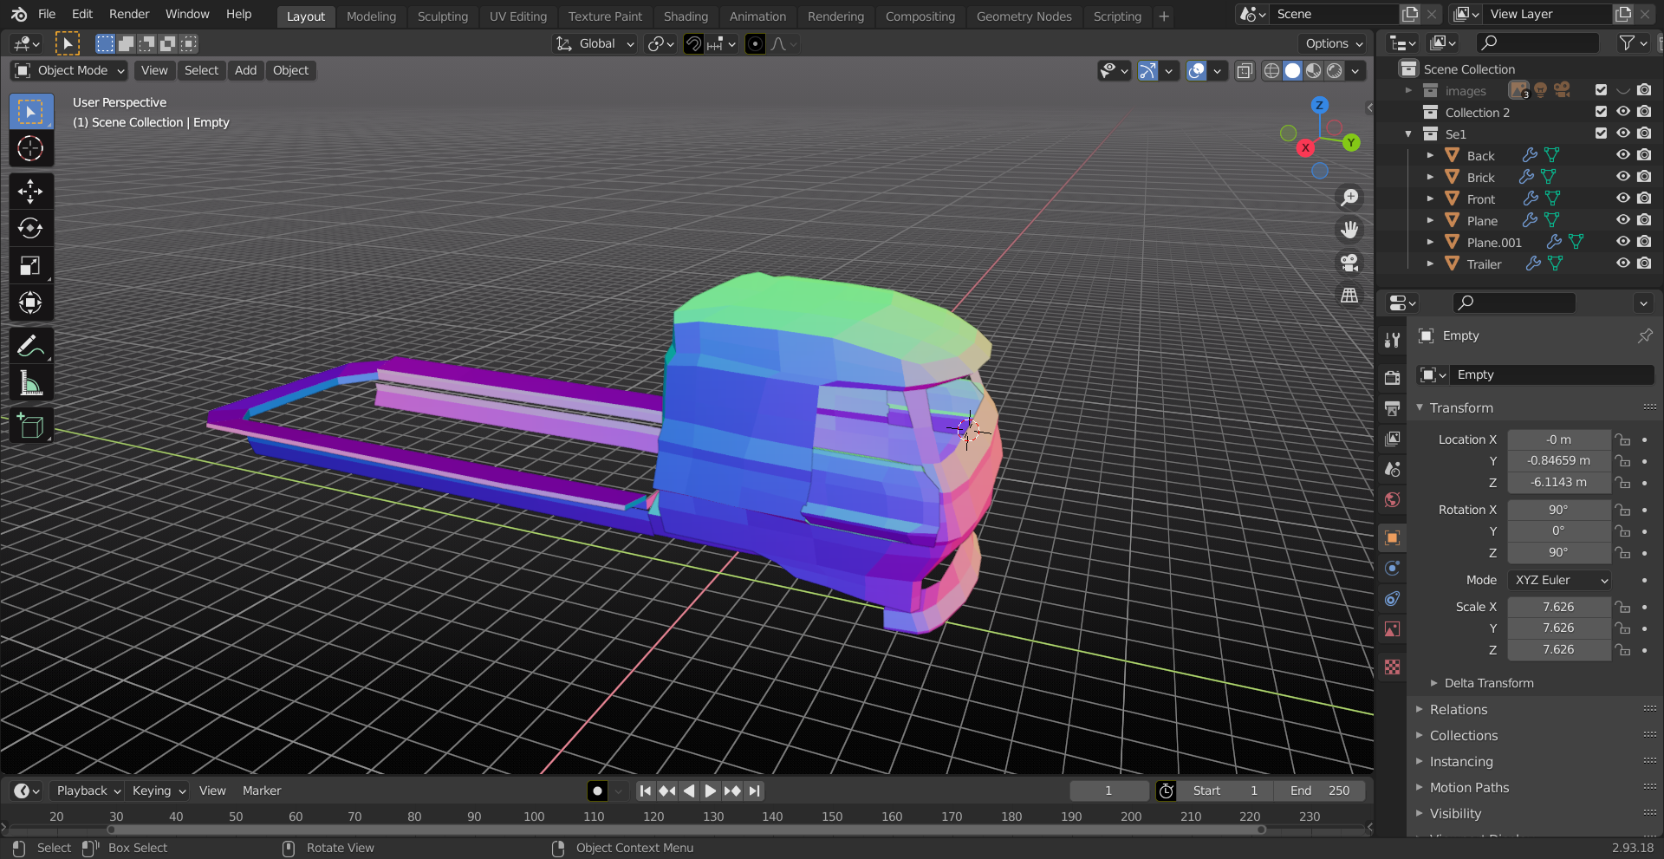Click the red X axis gizmo handle
This screenshot has width=1664, height=859.
[1305, 148]
